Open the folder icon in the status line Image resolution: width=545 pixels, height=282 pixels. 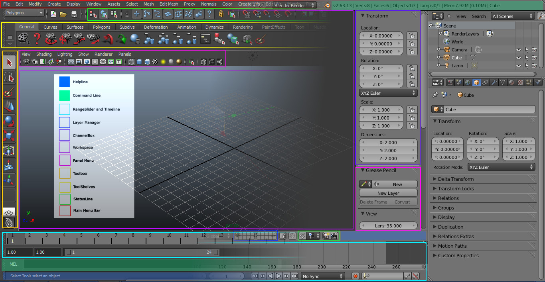(x=63, y=14)
